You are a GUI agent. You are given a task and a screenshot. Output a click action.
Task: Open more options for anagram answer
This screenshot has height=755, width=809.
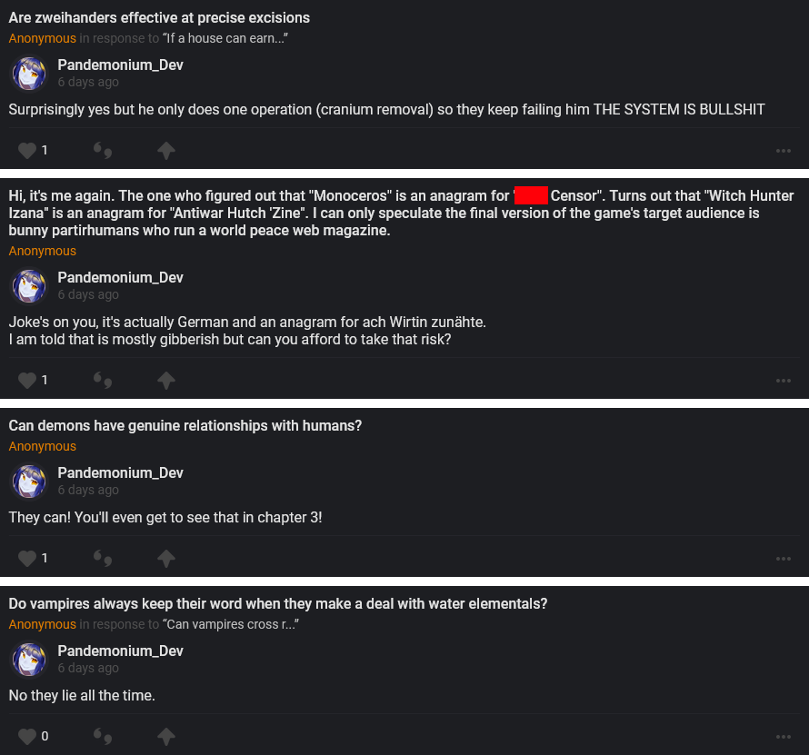pyautogui.click(x=784, y=381)
